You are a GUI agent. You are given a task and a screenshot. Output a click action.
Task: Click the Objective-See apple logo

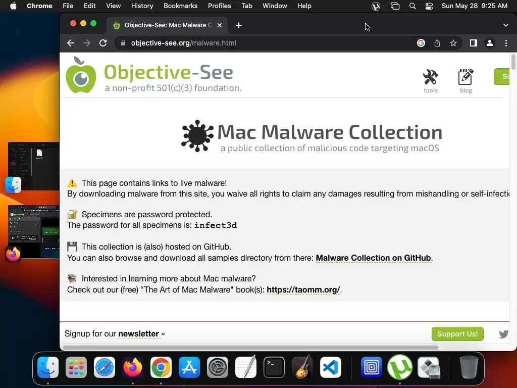pos(81,75)
